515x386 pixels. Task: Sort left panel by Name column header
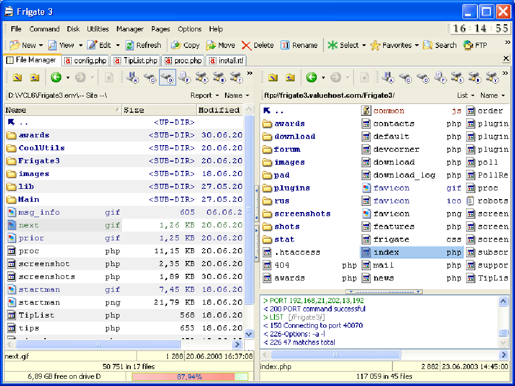[x=63, y=110]
